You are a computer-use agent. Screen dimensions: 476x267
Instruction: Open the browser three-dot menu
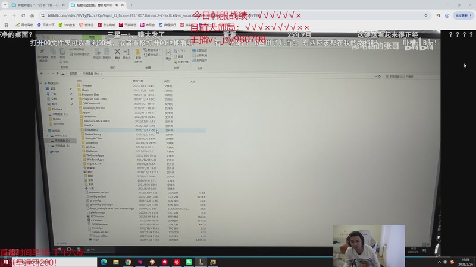[471, 15]
